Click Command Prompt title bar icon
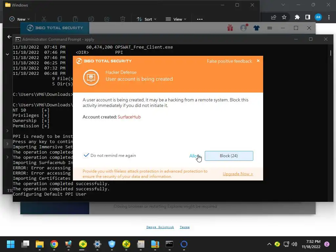 tap(18, 39)
